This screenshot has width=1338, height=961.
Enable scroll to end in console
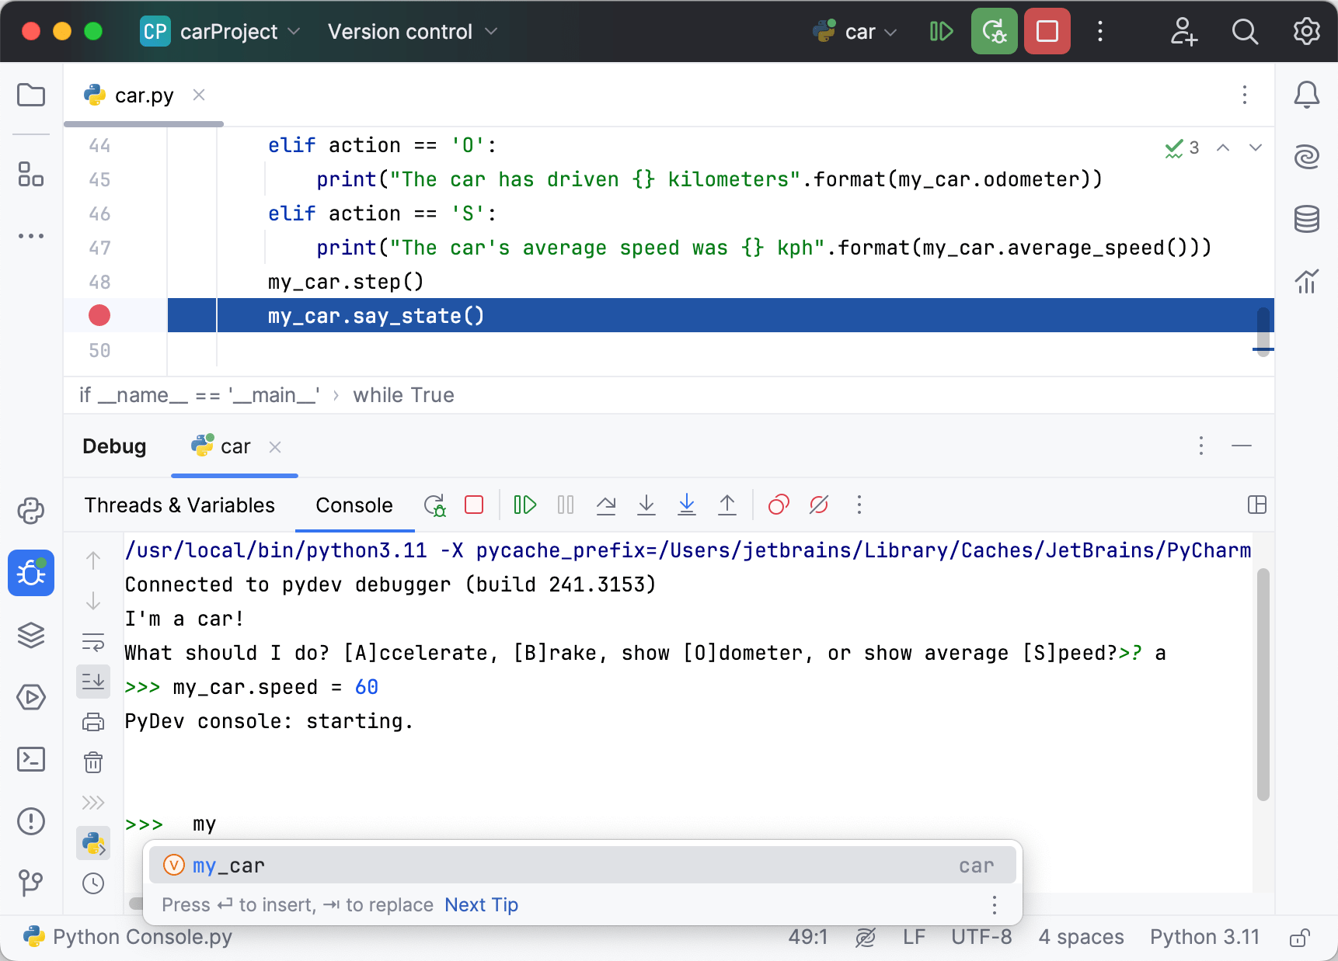(93, 682)
